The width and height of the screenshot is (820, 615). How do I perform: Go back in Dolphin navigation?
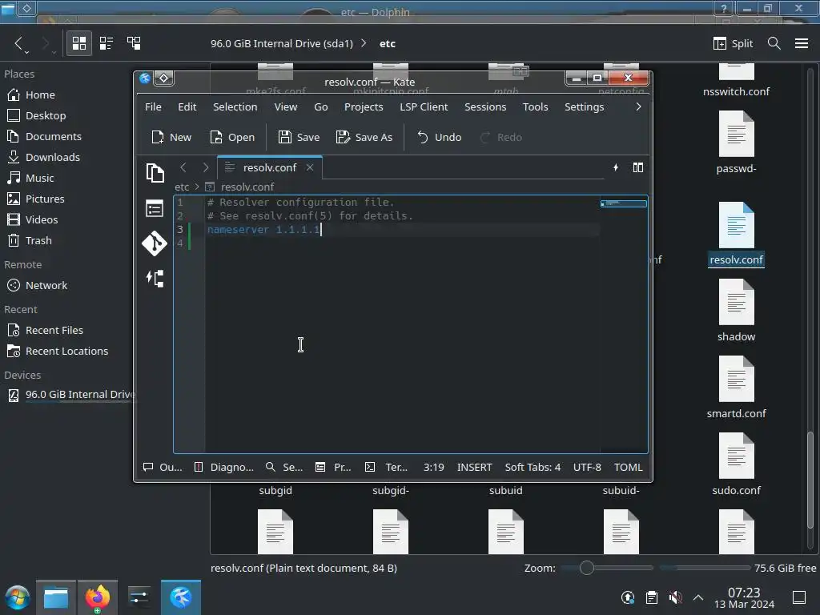19,43
